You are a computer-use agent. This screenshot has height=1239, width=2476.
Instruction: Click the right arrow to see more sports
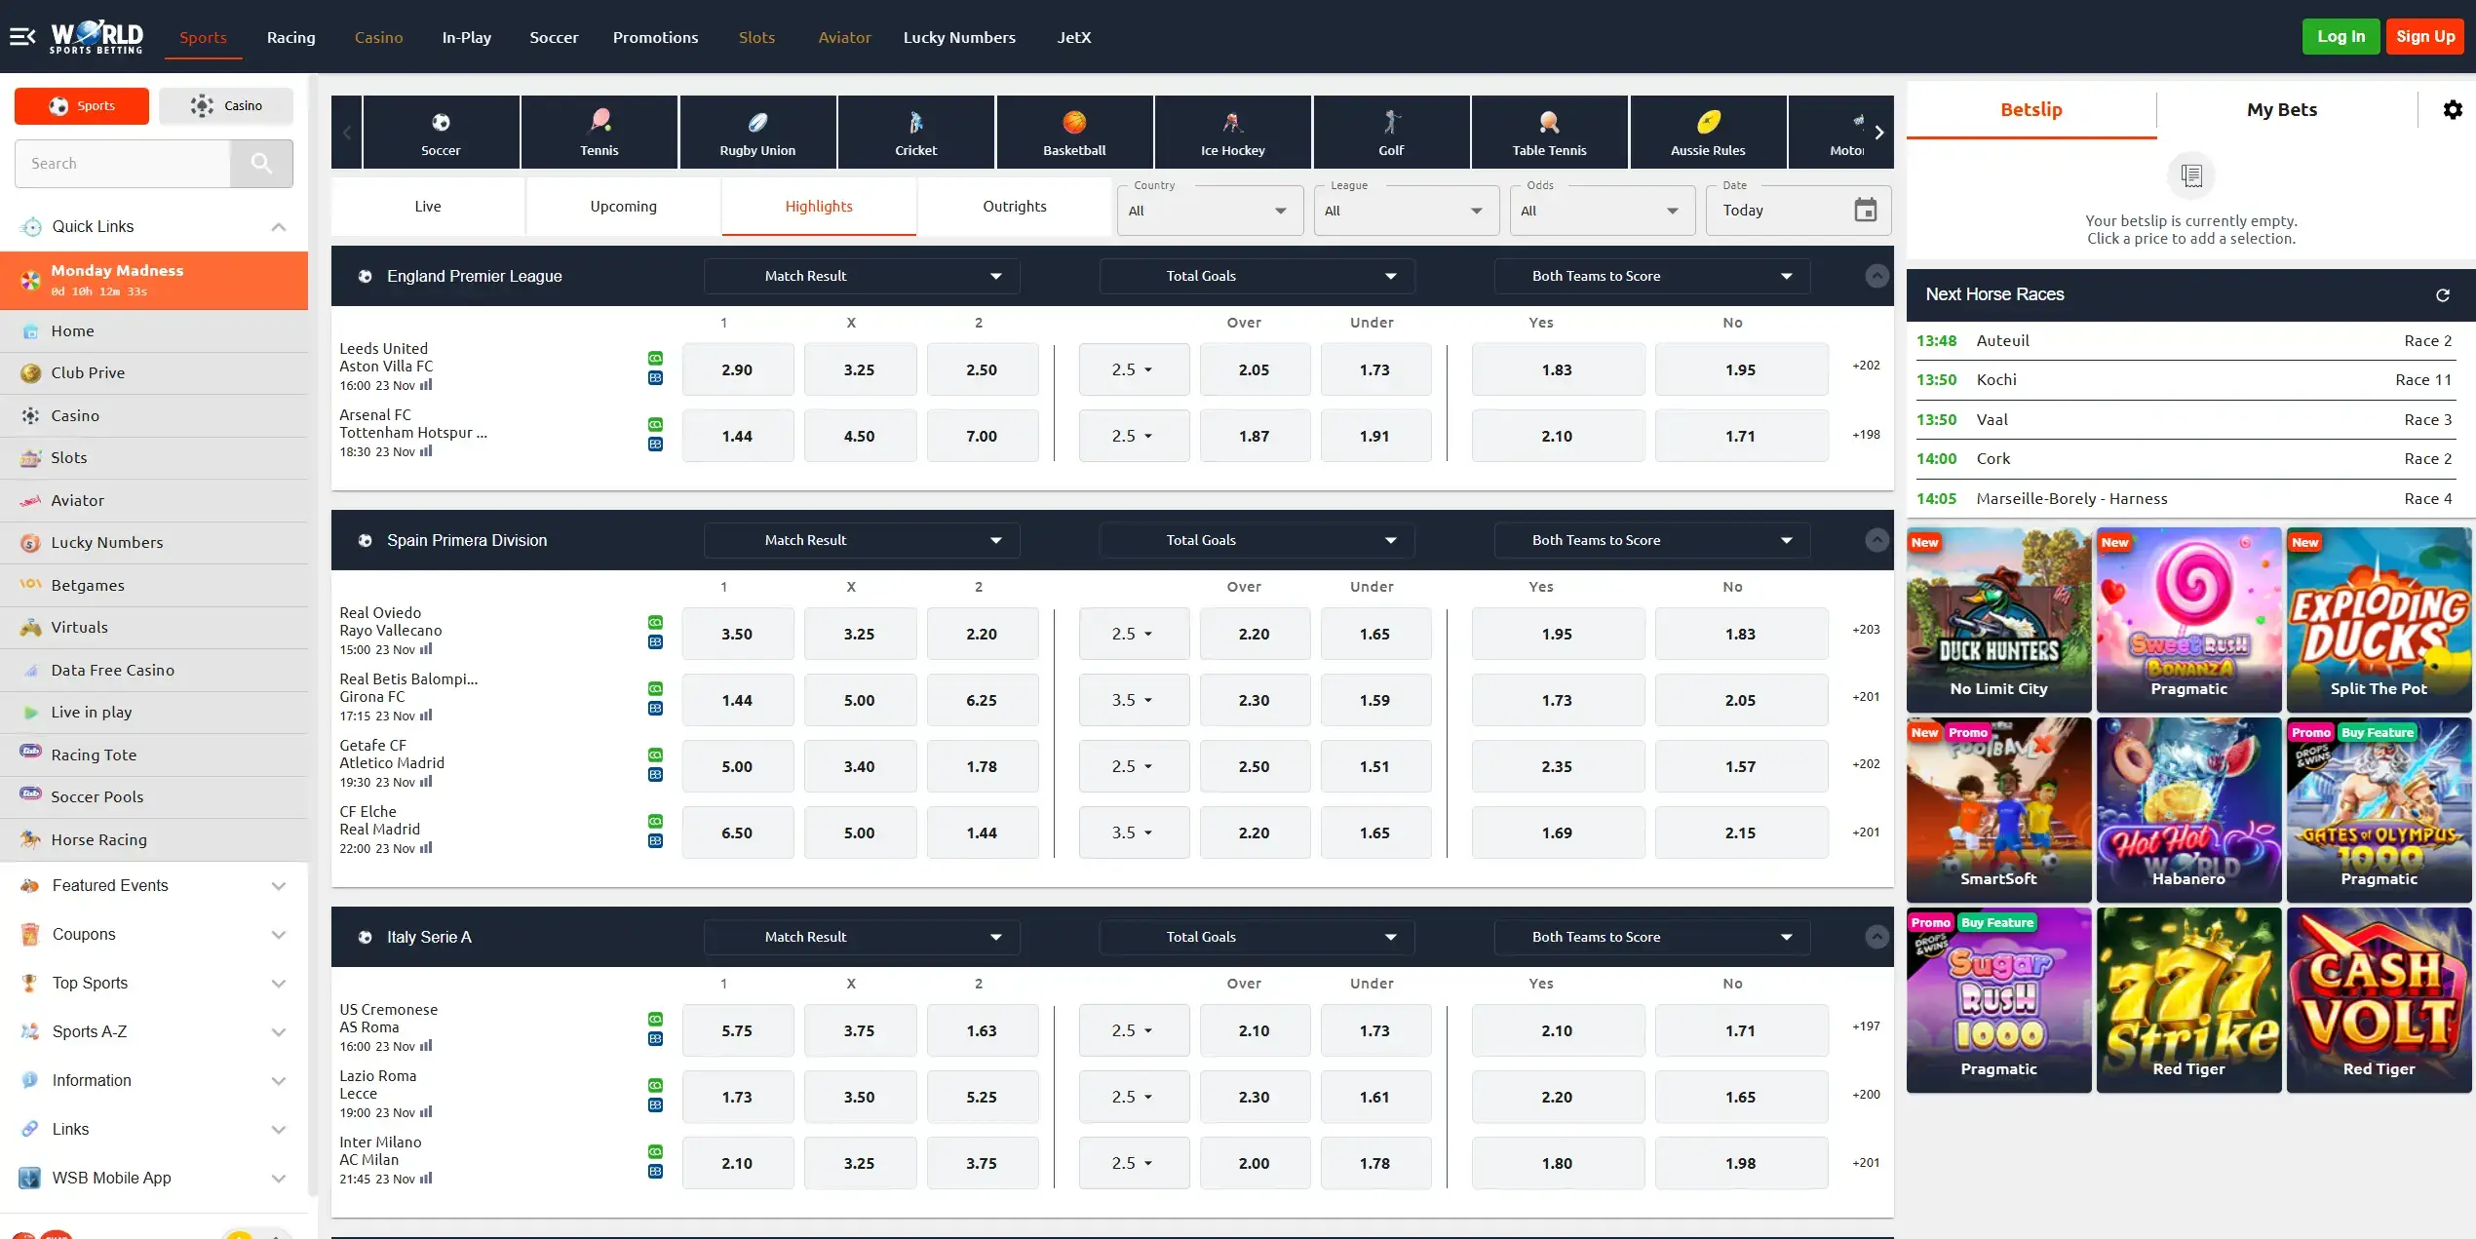pos(1879,132)
